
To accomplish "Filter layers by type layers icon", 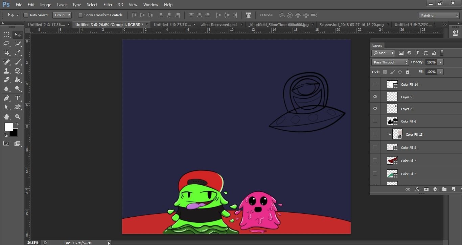I will click(x=417, y=53).
